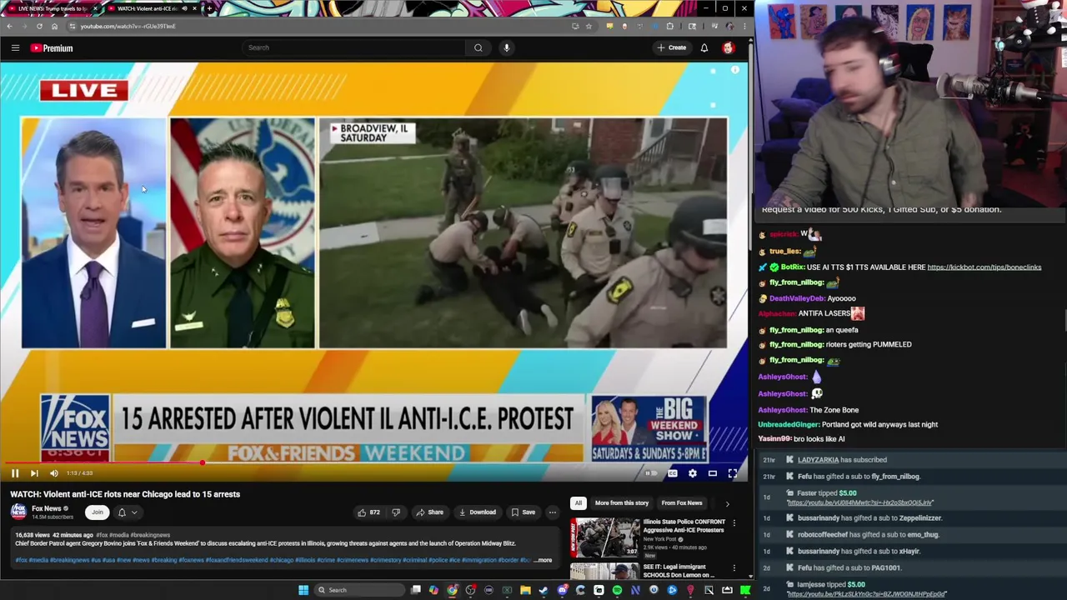The image size is (1067, 600).
Task: Open Illinois State Police CONFRONT video thumbnail
Action: pyautogui.click(x=605, y=537)
